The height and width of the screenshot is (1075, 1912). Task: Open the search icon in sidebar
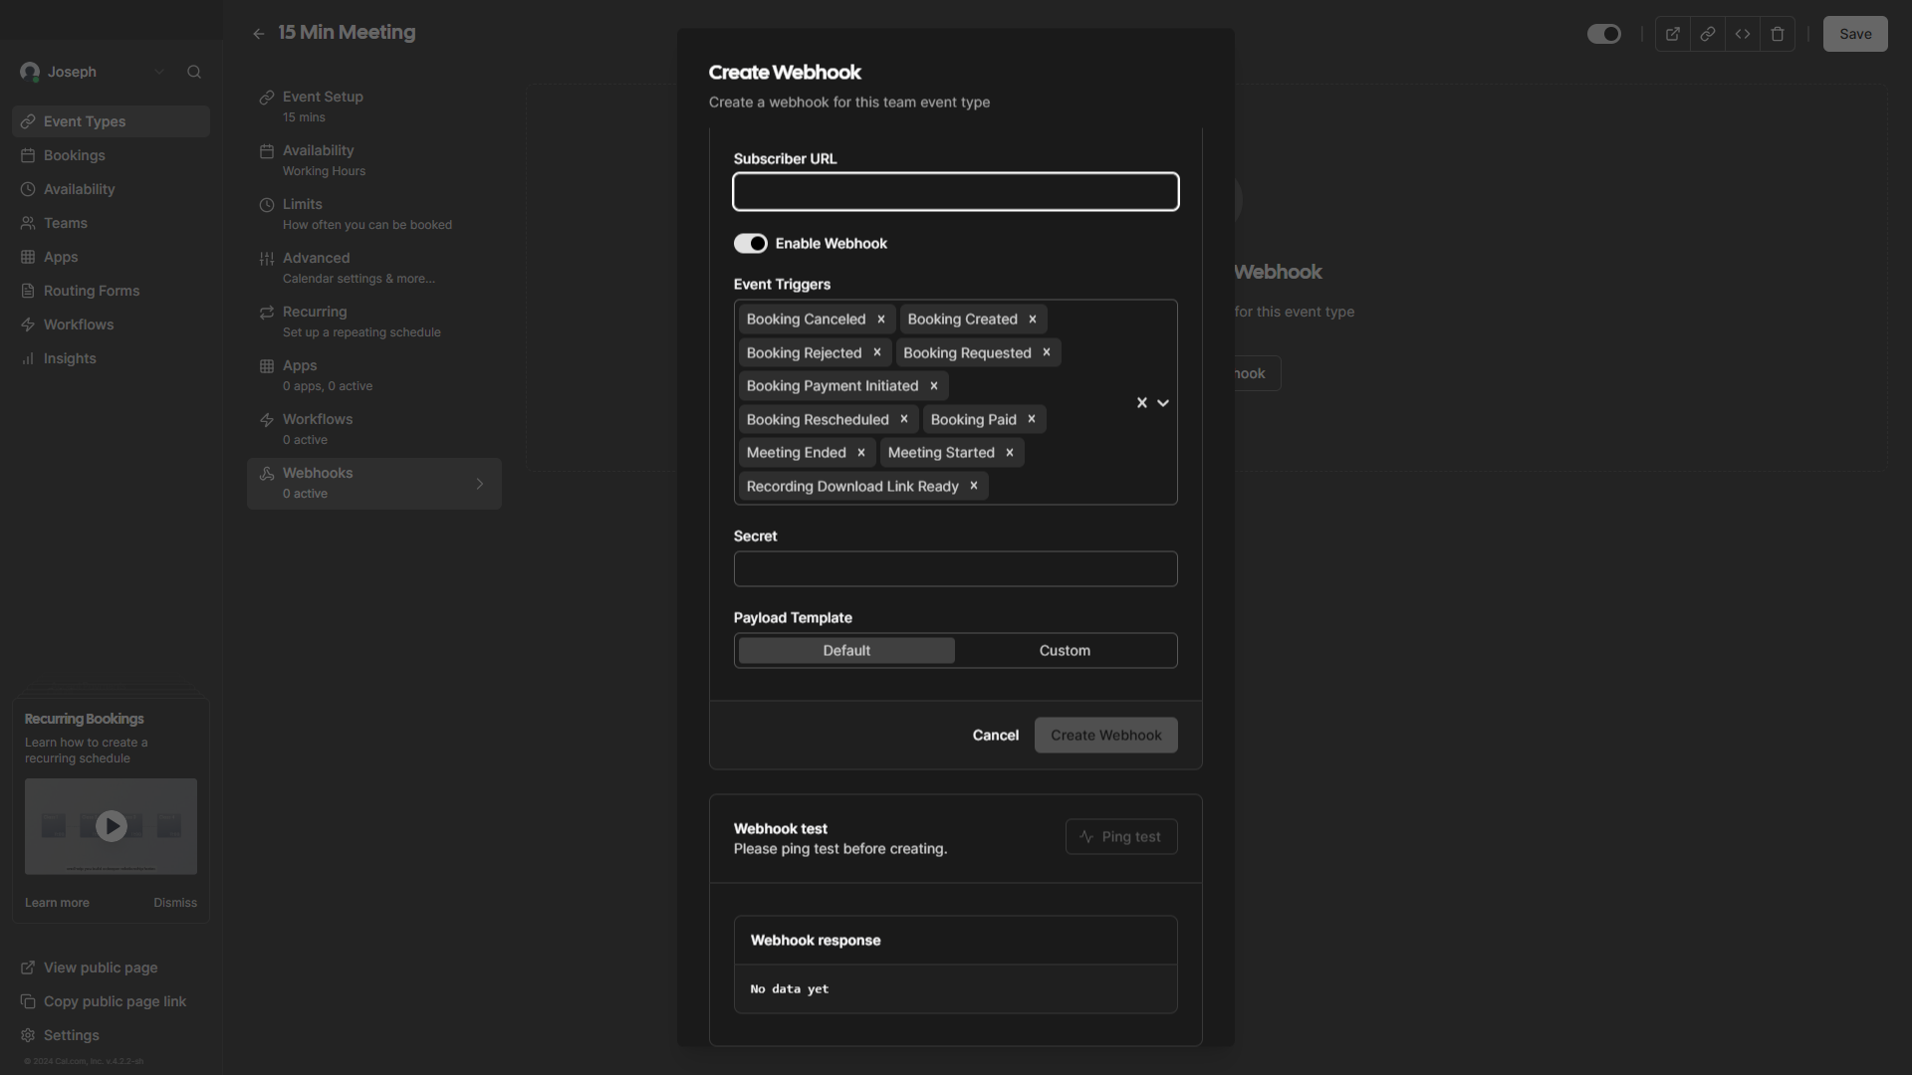[194, 72]
